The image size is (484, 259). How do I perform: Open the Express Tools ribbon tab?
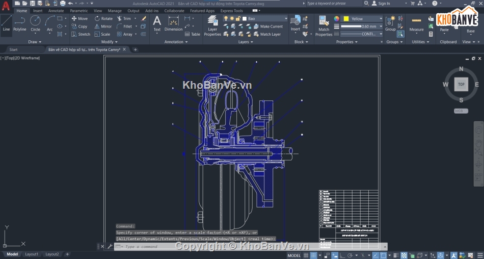click(231, 11)
